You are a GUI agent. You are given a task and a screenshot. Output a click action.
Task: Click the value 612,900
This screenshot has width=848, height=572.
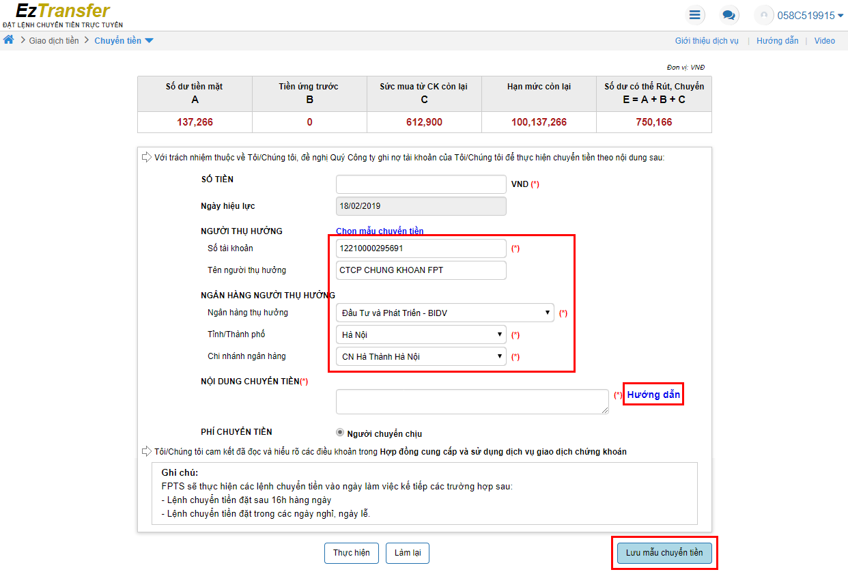(424, 122)
